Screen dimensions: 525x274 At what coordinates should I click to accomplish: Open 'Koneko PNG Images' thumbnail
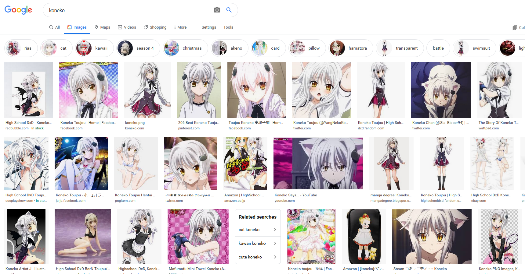click(x=500, y=237)
